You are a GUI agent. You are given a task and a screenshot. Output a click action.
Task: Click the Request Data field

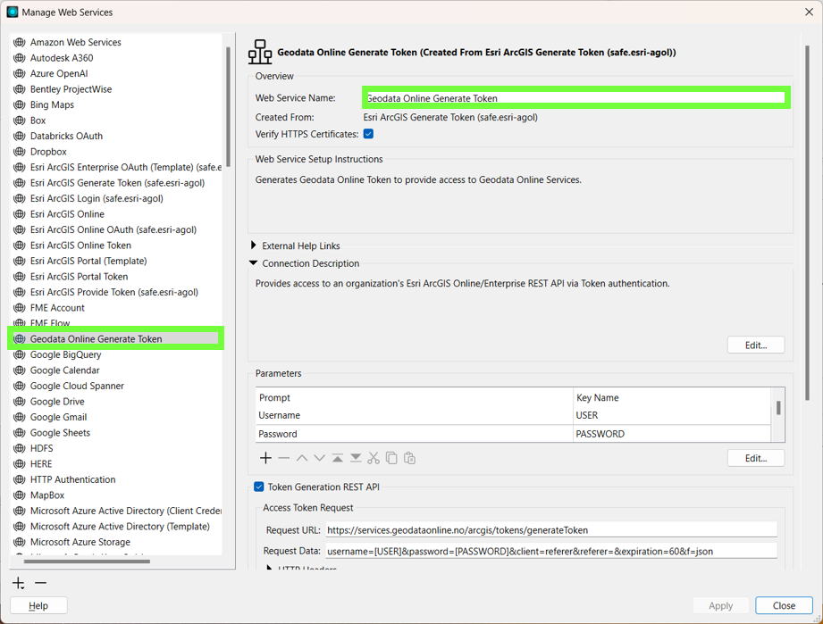551,551
